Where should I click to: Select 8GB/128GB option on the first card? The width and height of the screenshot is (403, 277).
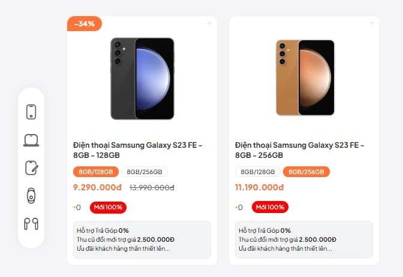(x=96, y=172)
